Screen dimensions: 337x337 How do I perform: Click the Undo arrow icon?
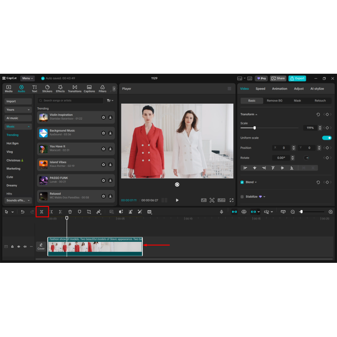click(23, 212)
